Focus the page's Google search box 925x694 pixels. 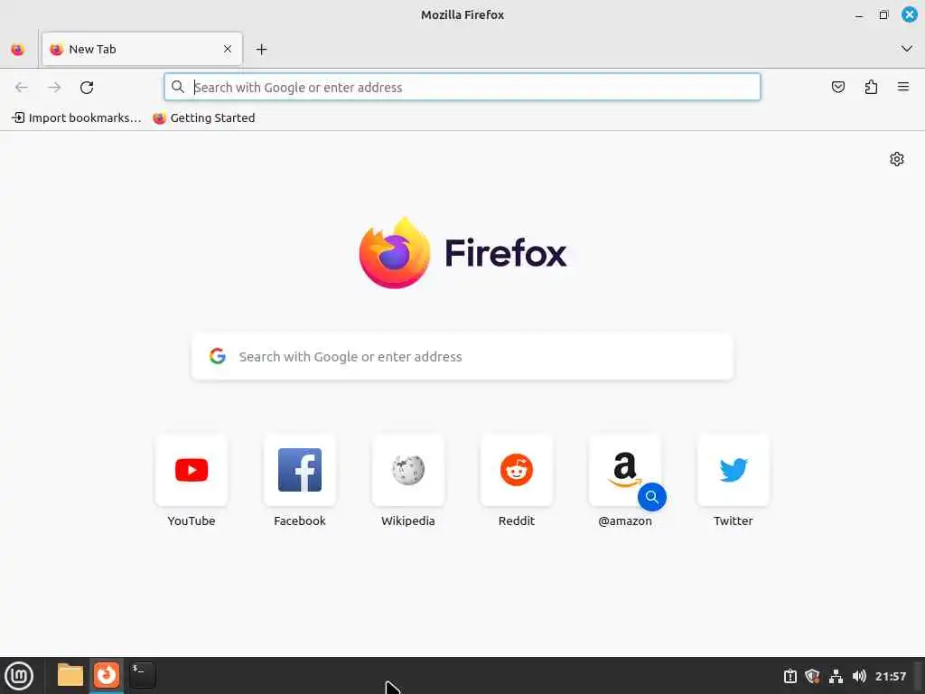tap(462, 356)
